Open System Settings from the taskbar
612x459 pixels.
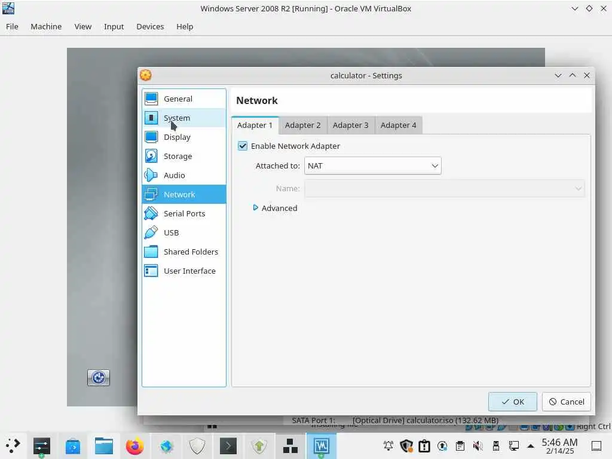tap(41, 446)
